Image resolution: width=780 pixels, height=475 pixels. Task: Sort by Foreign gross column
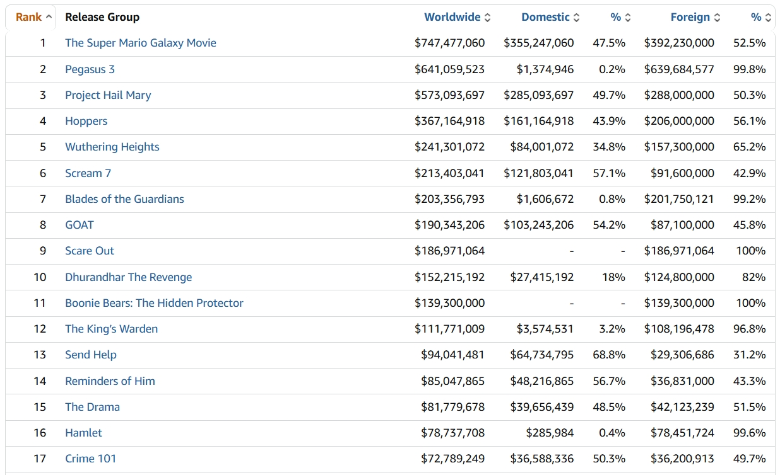pyautogui.click(x=690, y=17)
